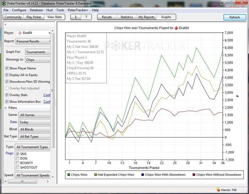Click the sidebar horizontal scrollbar thumb

click(x=22, y=181)
